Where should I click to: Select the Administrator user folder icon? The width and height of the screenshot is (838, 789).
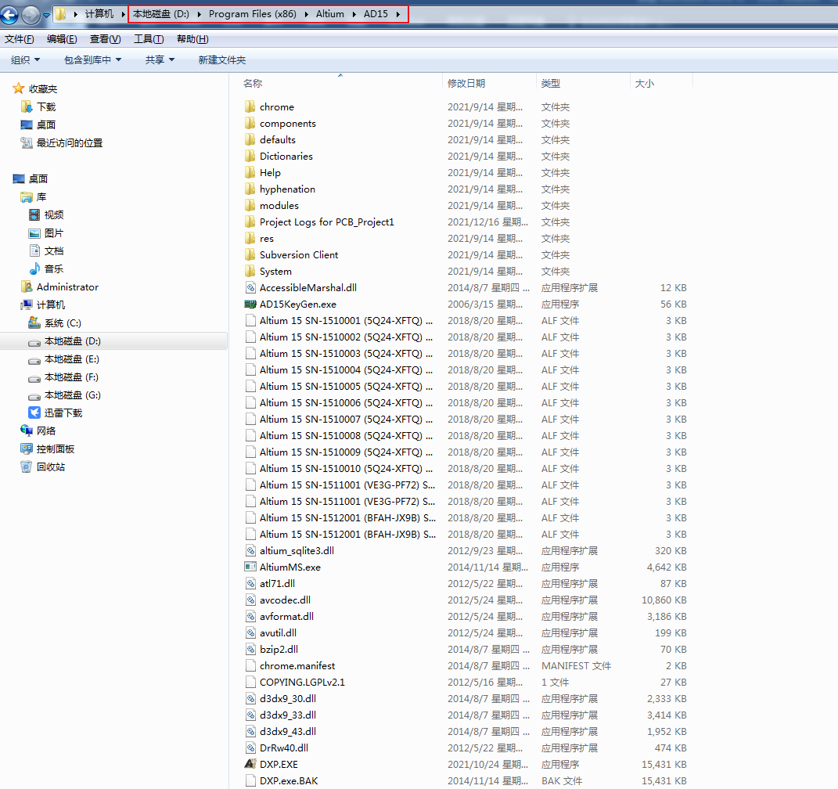26,287
